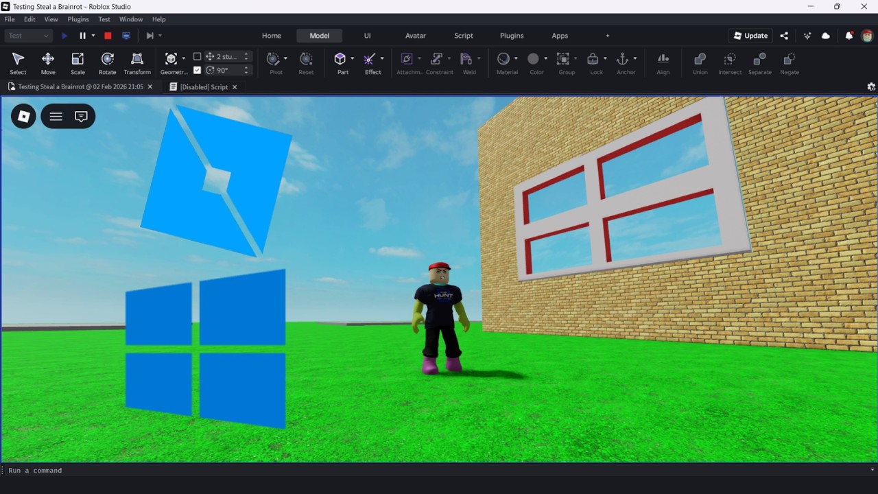Viewport: 878px width, 494px height.
Task: Open the File menu
Action: tap(10, 19)
